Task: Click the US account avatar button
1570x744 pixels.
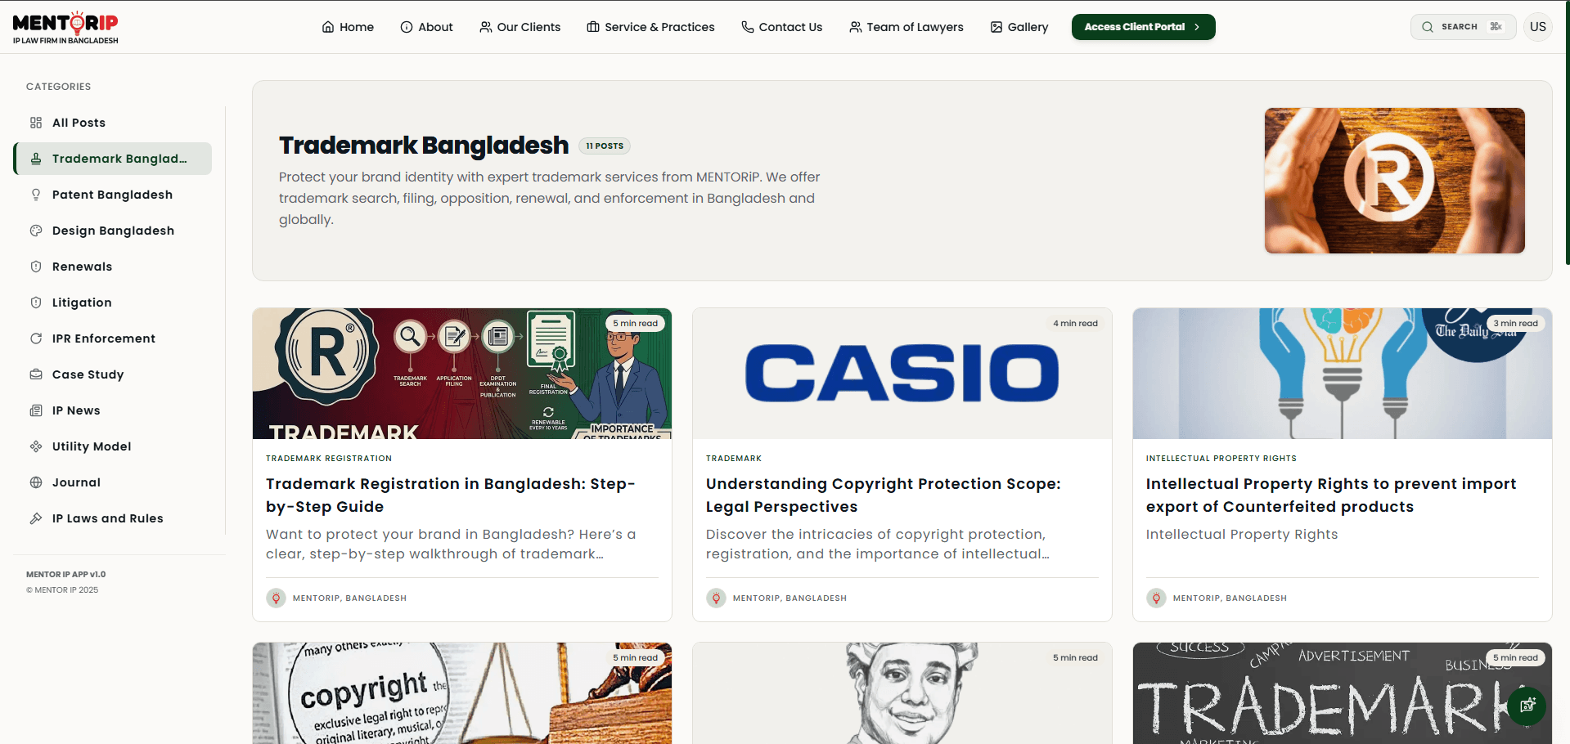Action: tap(1538, 27)
